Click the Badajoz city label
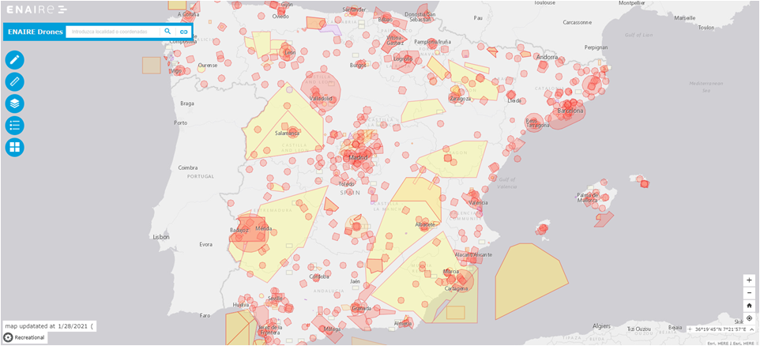The width and height of the screenshot is (760, 346). click(239, 229)
